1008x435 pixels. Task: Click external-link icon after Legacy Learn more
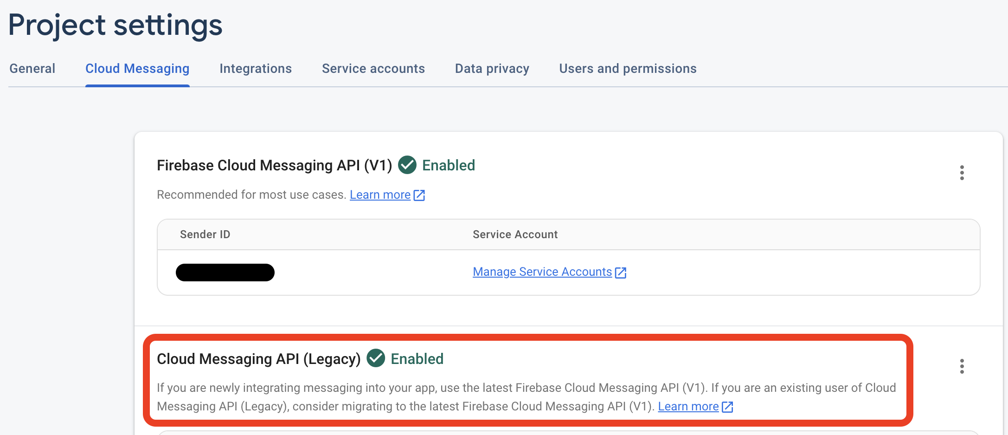[x=727, y=407]
